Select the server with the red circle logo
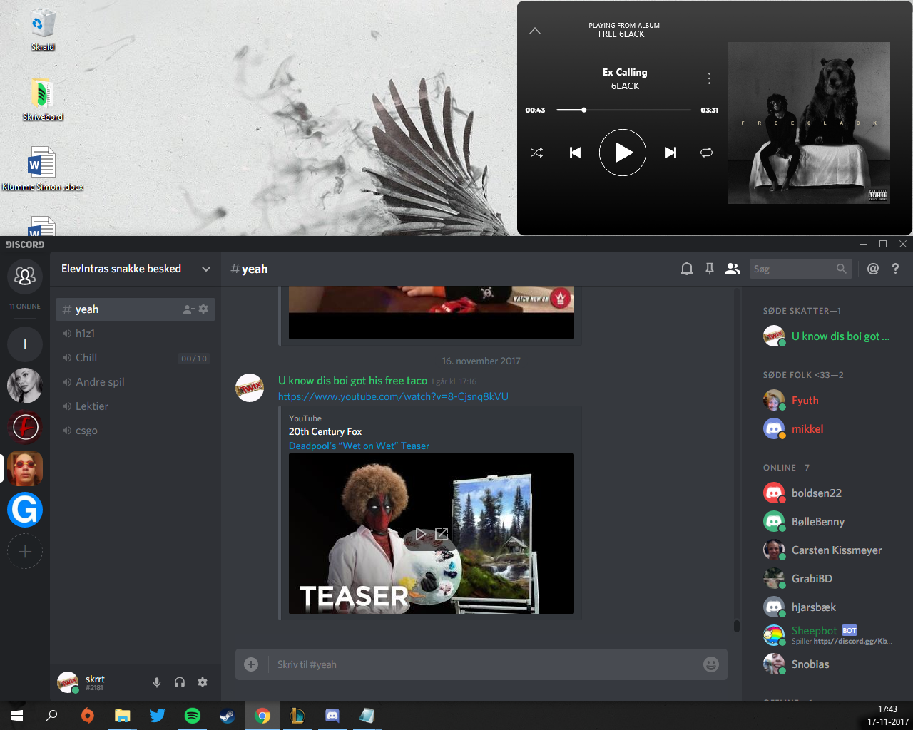 pos(25,427)
